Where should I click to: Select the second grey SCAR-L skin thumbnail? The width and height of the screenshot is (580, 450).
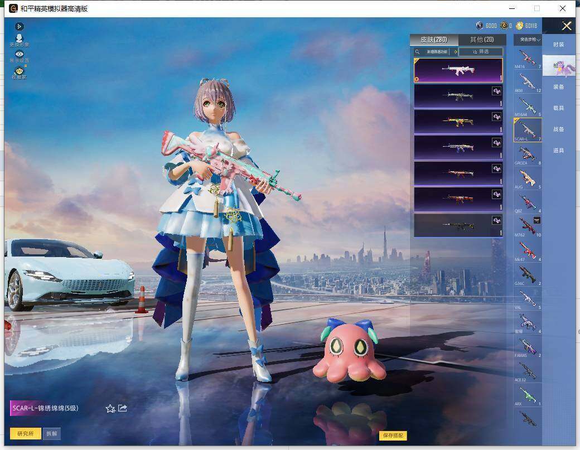[x=458, y=96]
